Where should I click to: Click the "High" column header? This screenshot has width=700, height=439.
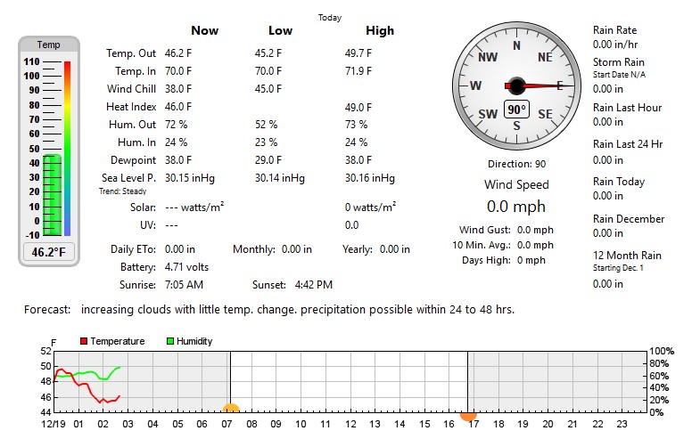(x=380, y=30)
